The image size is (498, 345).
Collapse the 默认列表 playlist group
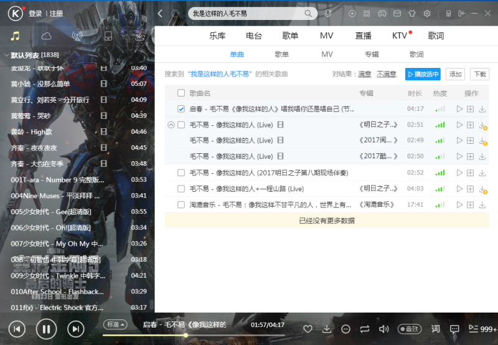[x=6, y=55]
